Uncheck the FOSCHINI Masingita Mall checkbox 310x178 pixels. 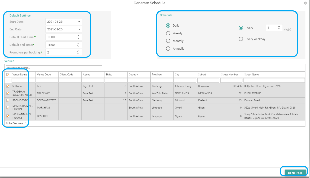point(8,116)
